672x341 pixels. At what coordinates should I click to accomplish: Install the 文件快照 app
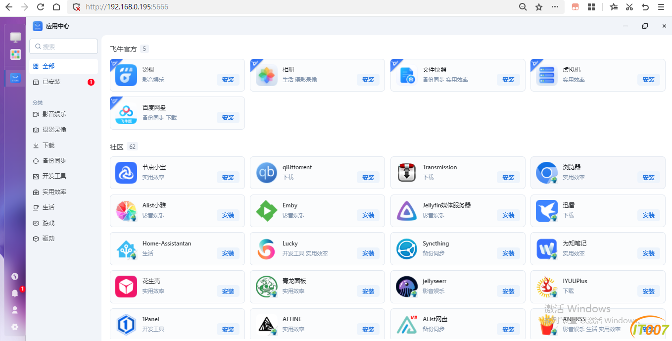(508, 80)
